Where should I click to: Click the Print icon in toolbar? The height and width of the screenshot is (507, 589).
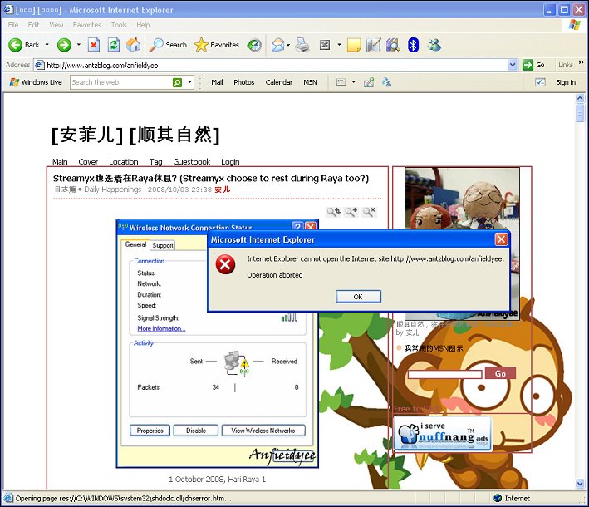click(x=302, y=45)
